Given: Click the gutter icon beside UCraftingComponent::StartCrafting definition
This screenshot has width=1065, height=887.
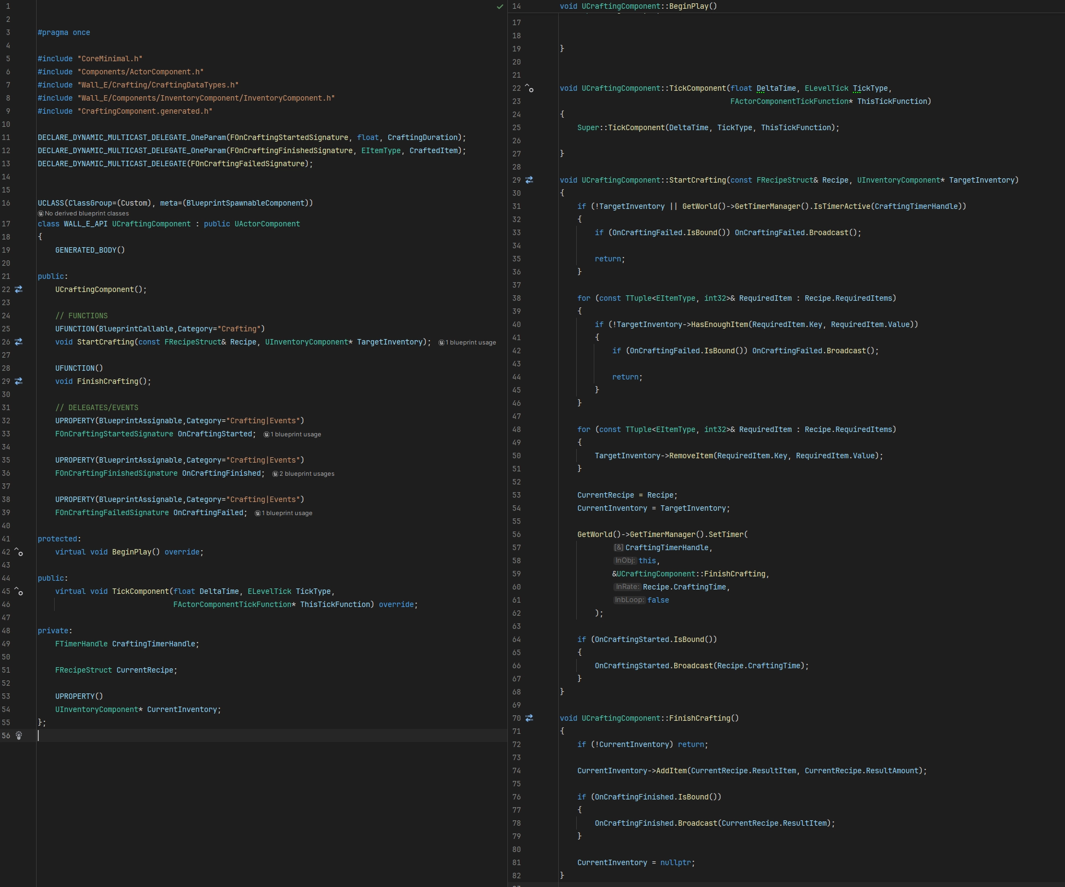Looking at the screenshot, I should [x=529, y=180].
